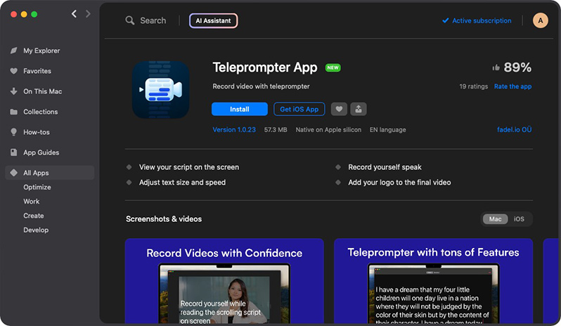
Task: Click the App Guides book icon
Action: (13, 152)
